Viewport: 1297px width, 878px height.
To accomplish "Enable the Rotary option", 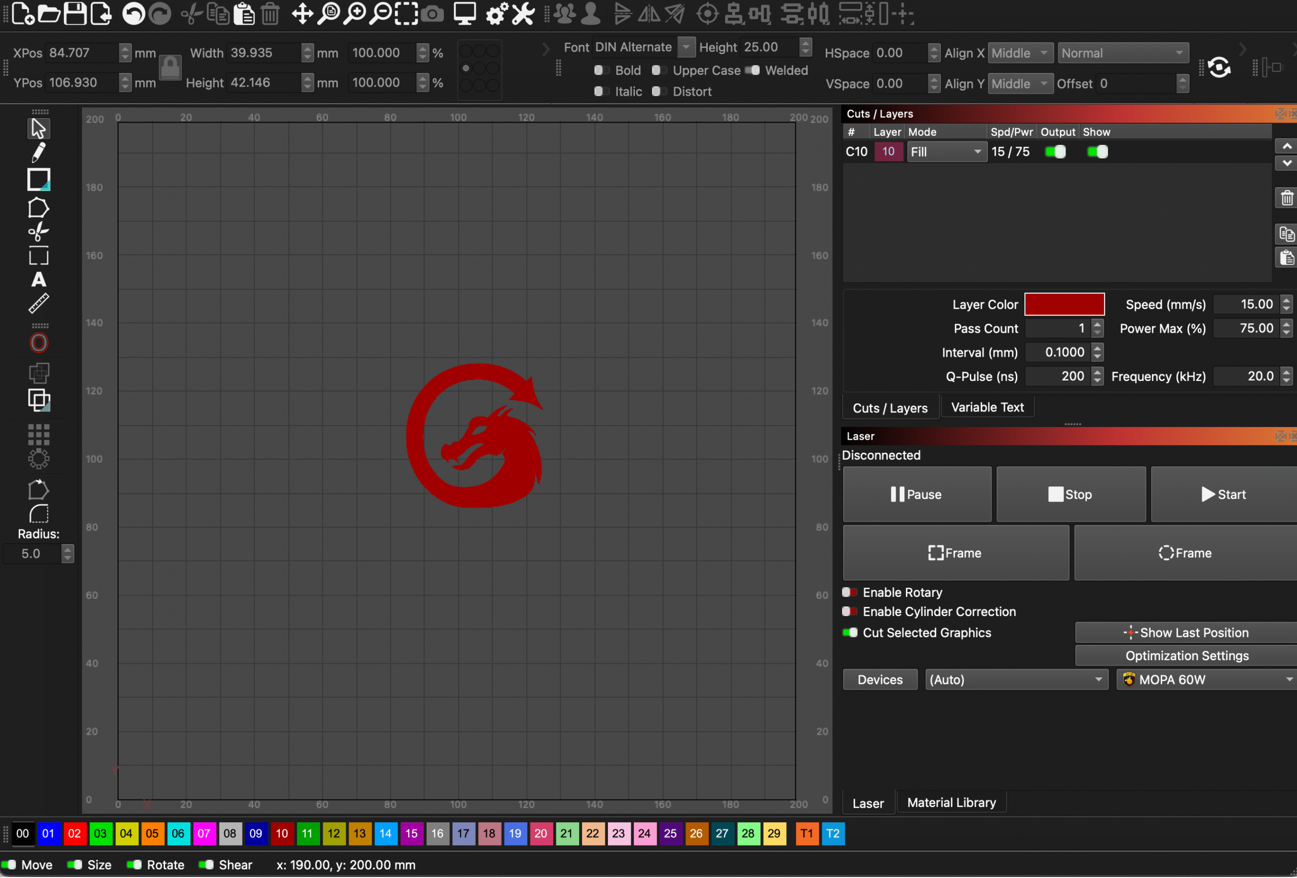I will click(x=850, y=592).
